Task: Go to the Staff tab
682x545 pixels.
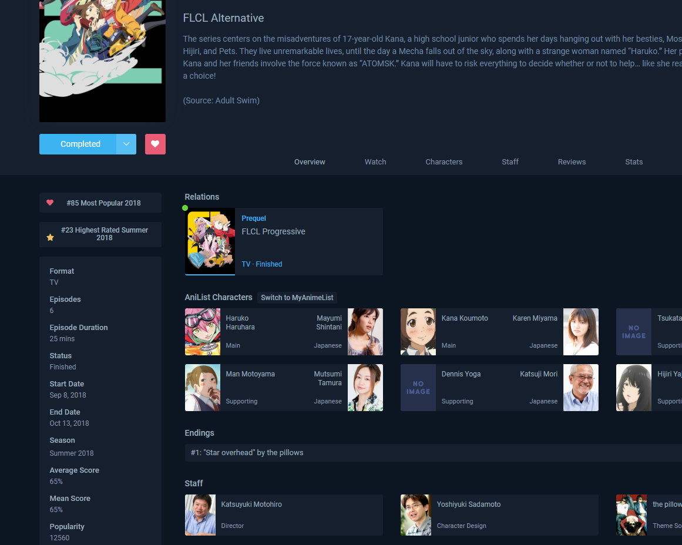Action: [x=510, y=162]
